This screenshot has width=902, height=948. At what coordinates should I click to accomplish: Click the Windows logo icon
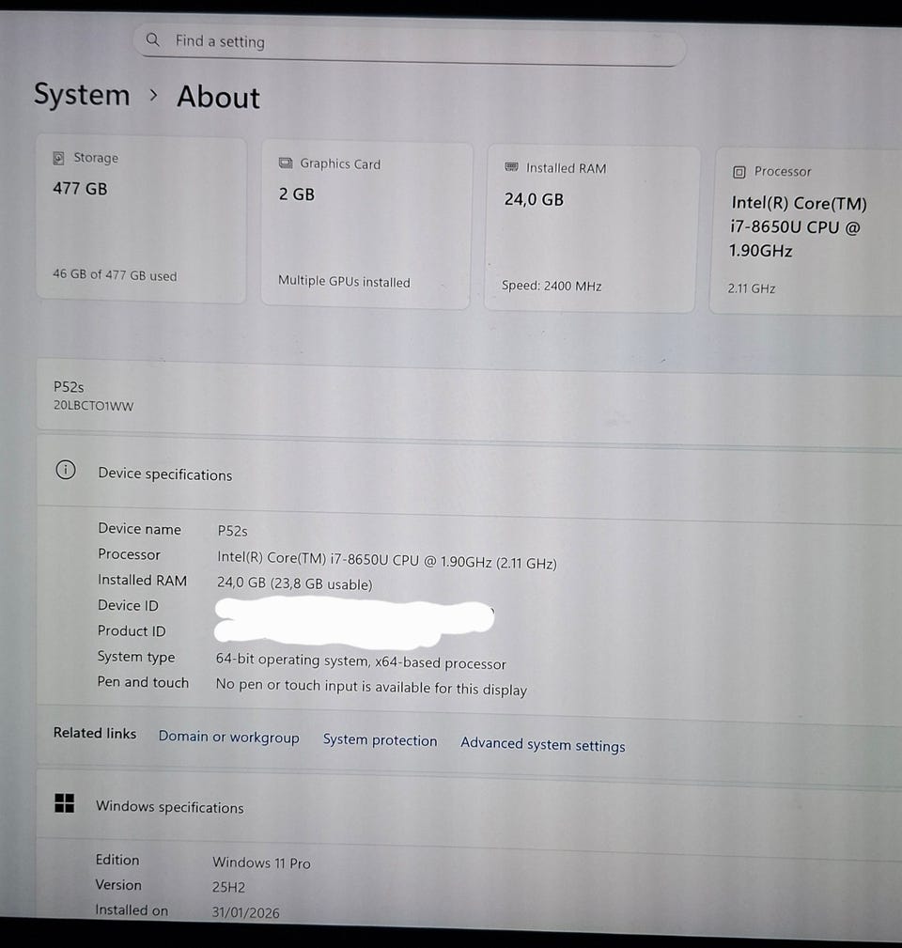tap(64, 803)
